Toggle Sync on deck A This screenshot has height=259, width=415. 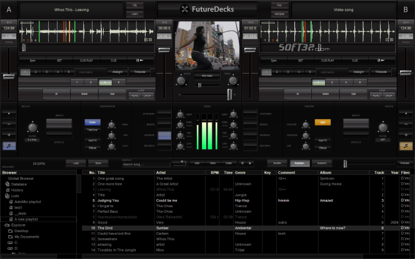coord(32,61)
